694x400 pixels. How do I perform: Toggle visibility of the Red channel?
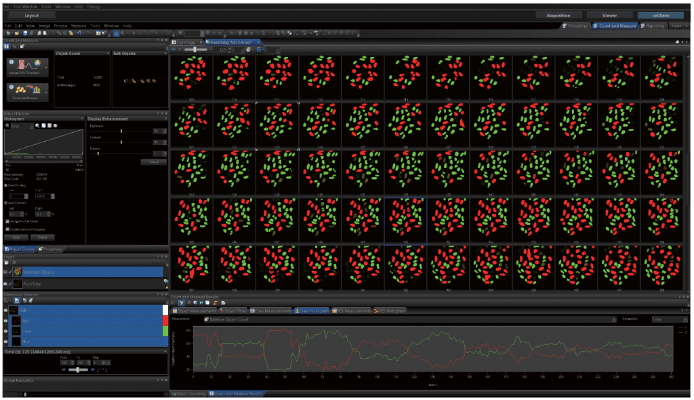click(x=7, y=320)
